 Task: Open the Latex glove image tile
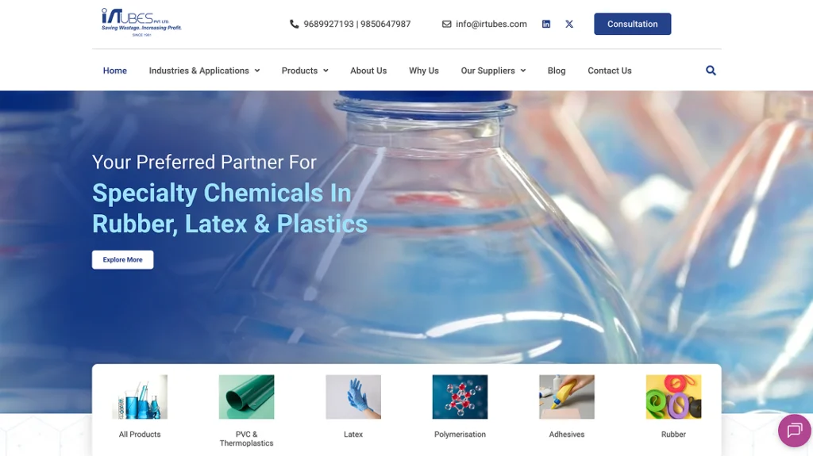point(353,397)
